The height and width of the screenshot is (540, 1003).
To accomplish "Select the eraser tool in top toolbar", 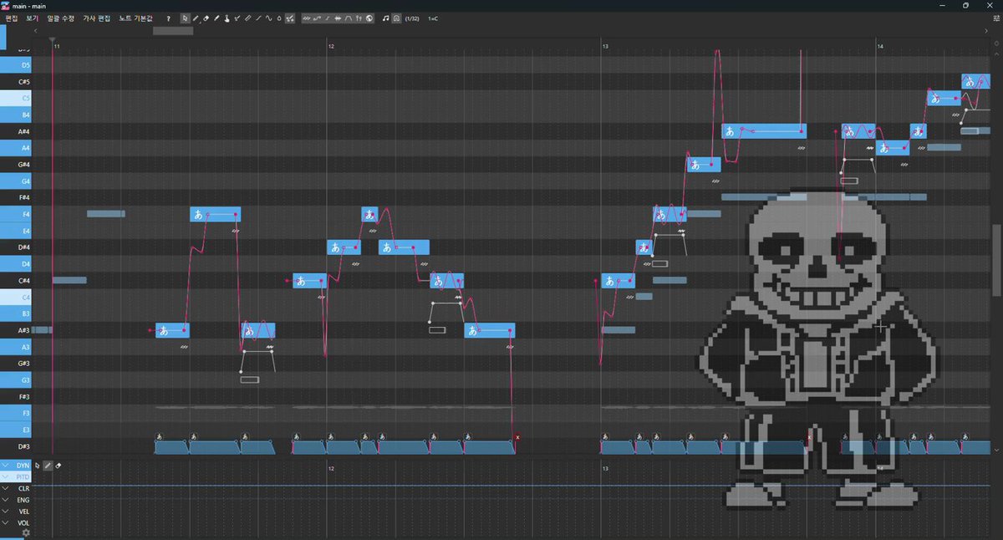I will pos(206,18).
